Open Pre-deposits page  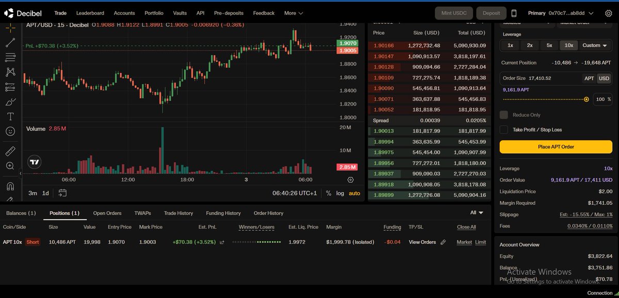tap(229, 13)
